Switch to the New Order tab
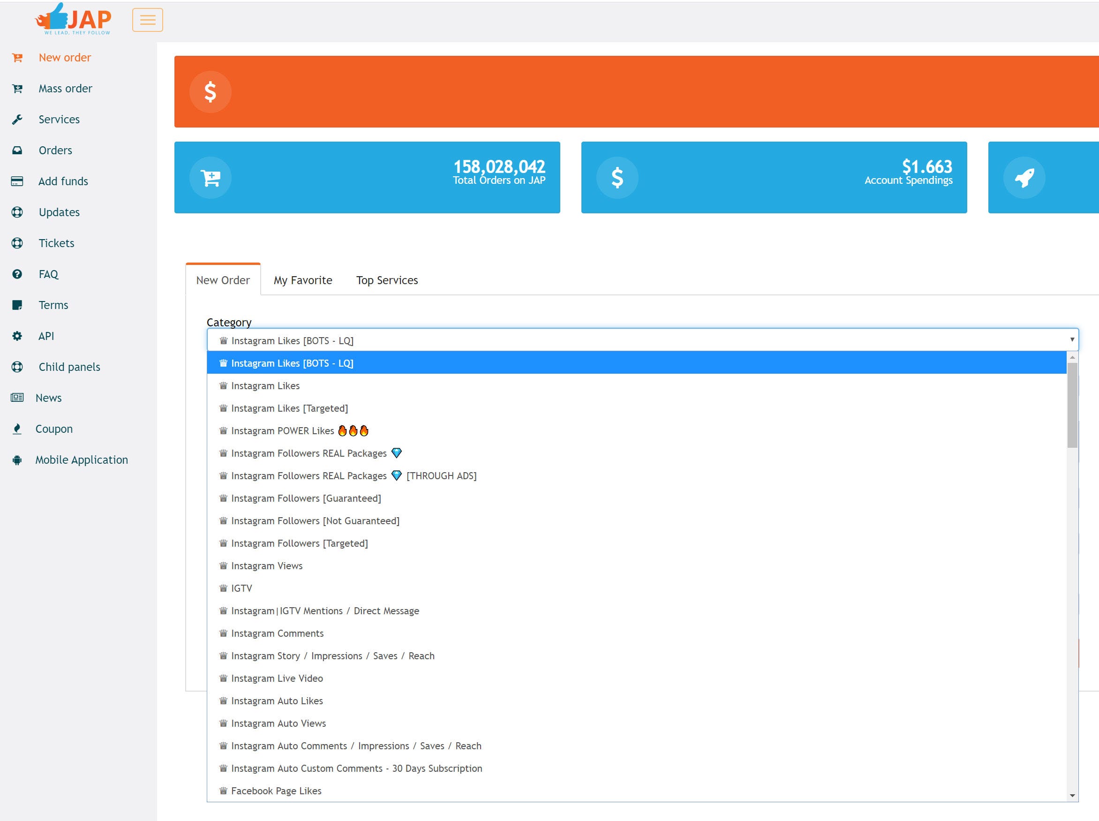Image resolution: width=1099 pixels, height=821 pixels. 223,280
